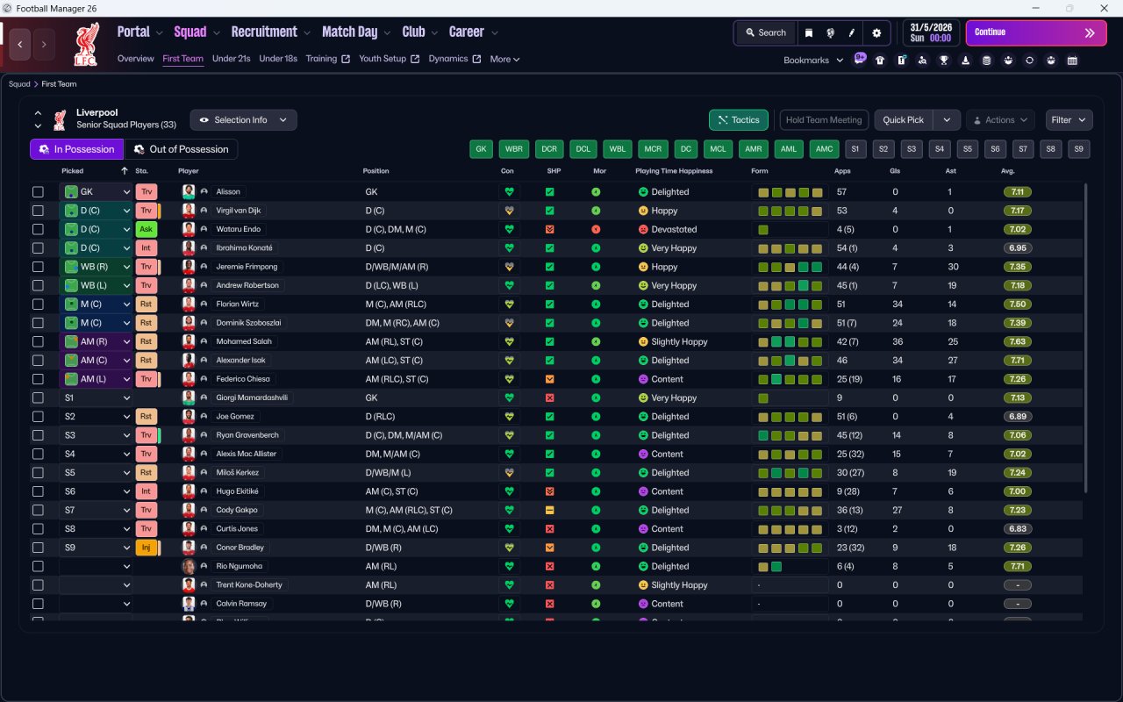Click the player list vertical scrollbar
Image resolution: width=1123 pixels, height=702 pixels.
point(1086,338)
